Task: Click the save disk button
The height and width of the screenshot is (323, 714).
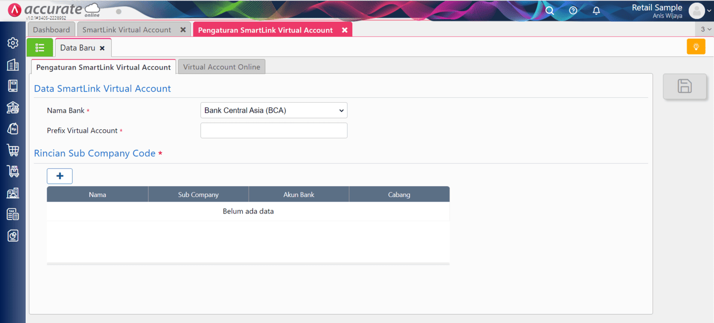Action: coord(685,86)
